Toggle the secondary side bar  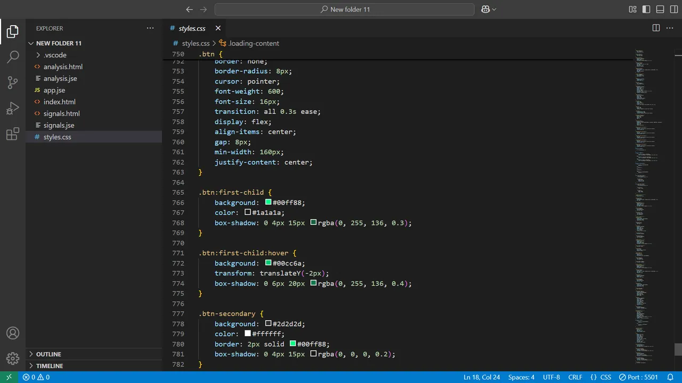673,9
